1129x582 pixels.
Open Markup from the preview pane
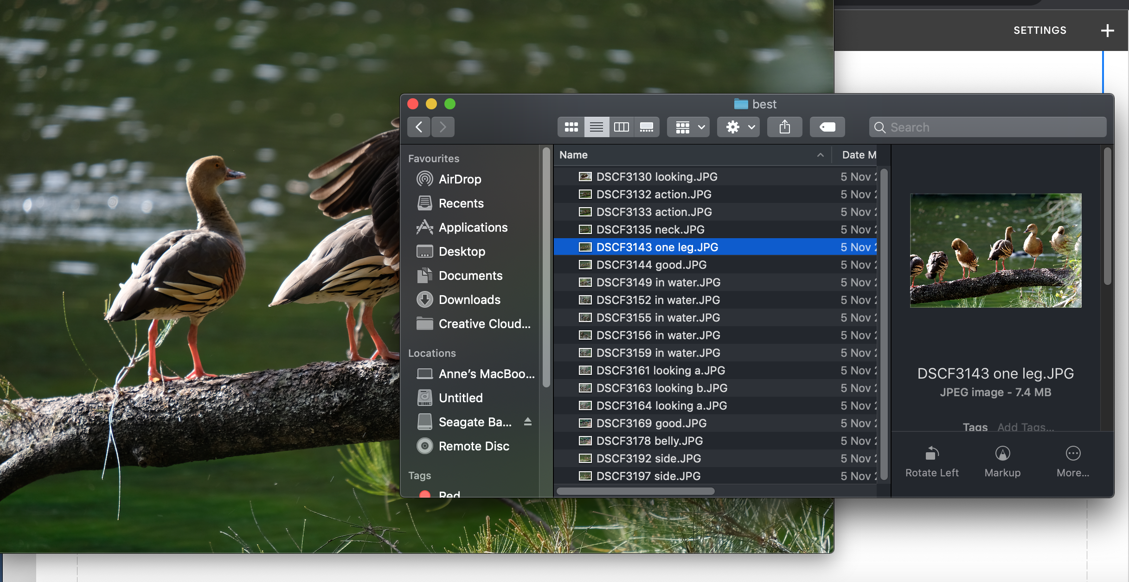click(1002, 454)
